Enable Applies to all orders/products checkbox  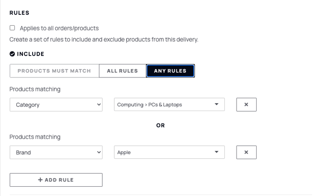pyautogui.click(x=12, y=28)
